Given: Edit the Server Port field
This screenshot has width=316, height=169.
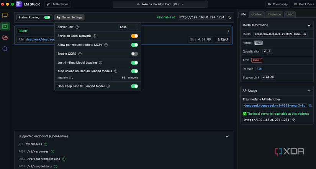Looking at the screenshot, I should point(128,27).
